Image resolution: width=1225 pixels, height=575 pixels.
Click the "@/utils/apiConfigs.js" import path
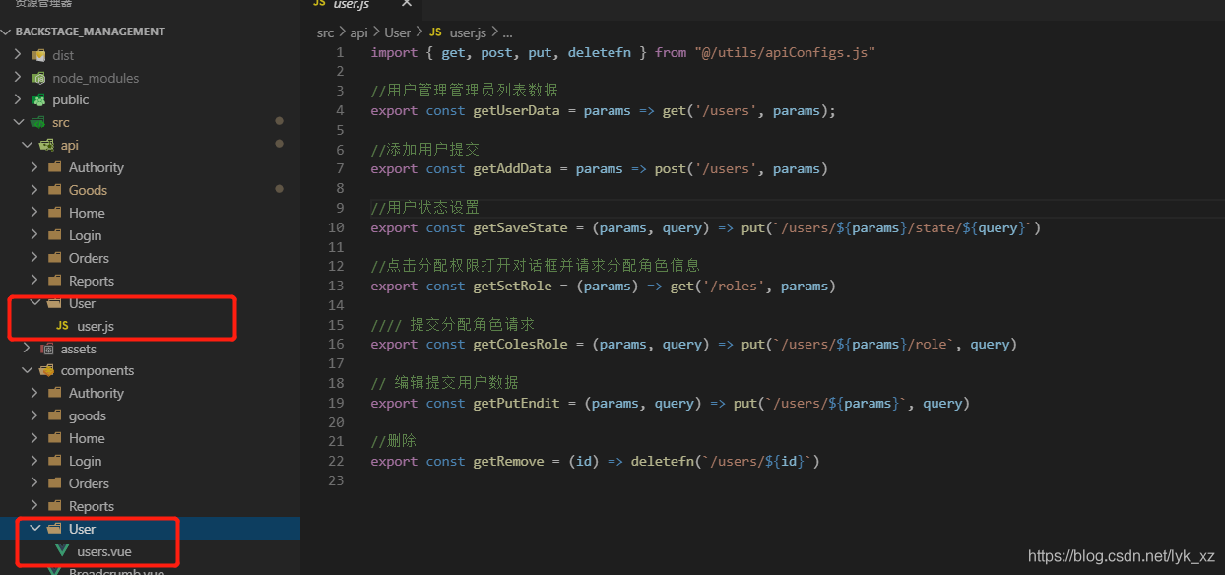pos(785,52)
